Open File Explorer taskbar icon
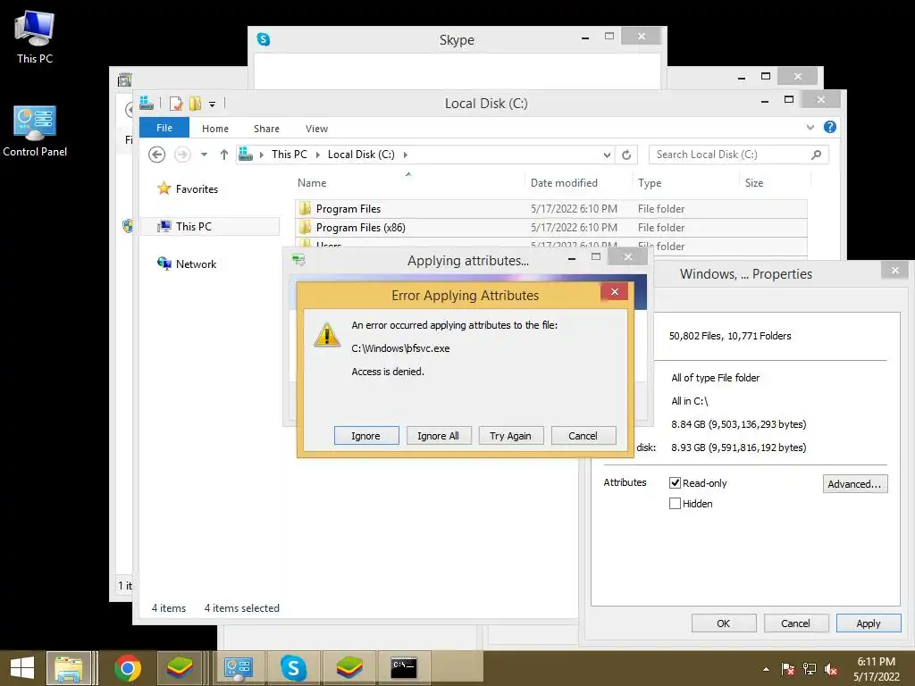 pyautogui.click(x=70, y=668)
